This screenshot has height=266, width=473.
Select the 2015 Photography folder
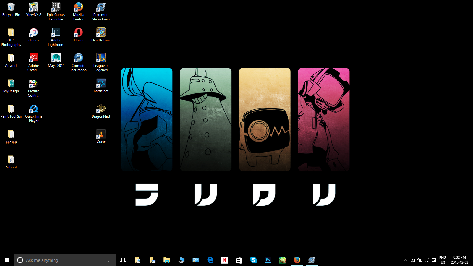pos(11,37)
